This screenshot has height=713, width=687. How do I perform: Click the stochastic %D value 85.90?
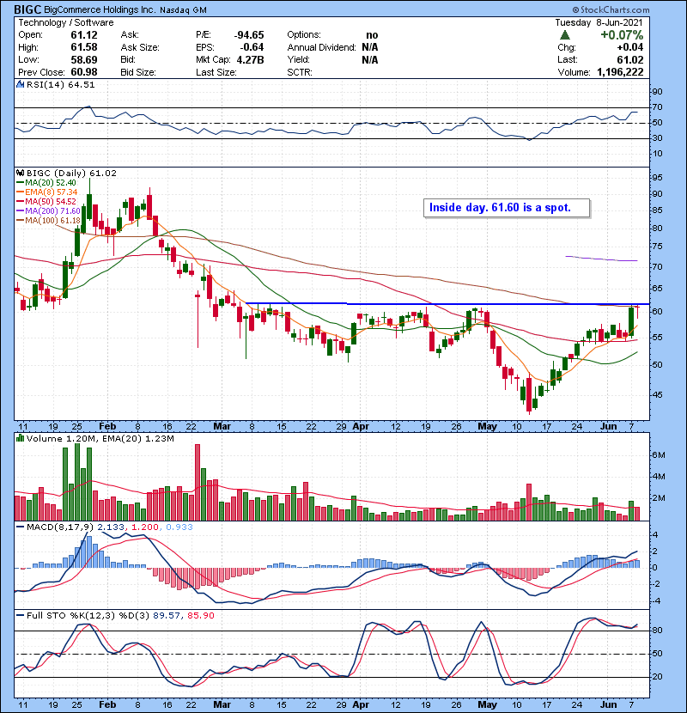tap(200, 615)
